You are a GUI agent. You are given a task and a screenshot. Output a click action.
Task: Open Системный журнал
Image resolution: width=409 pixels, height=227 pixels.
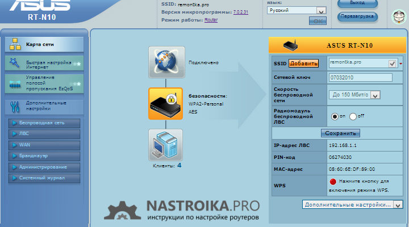[44, 178]
